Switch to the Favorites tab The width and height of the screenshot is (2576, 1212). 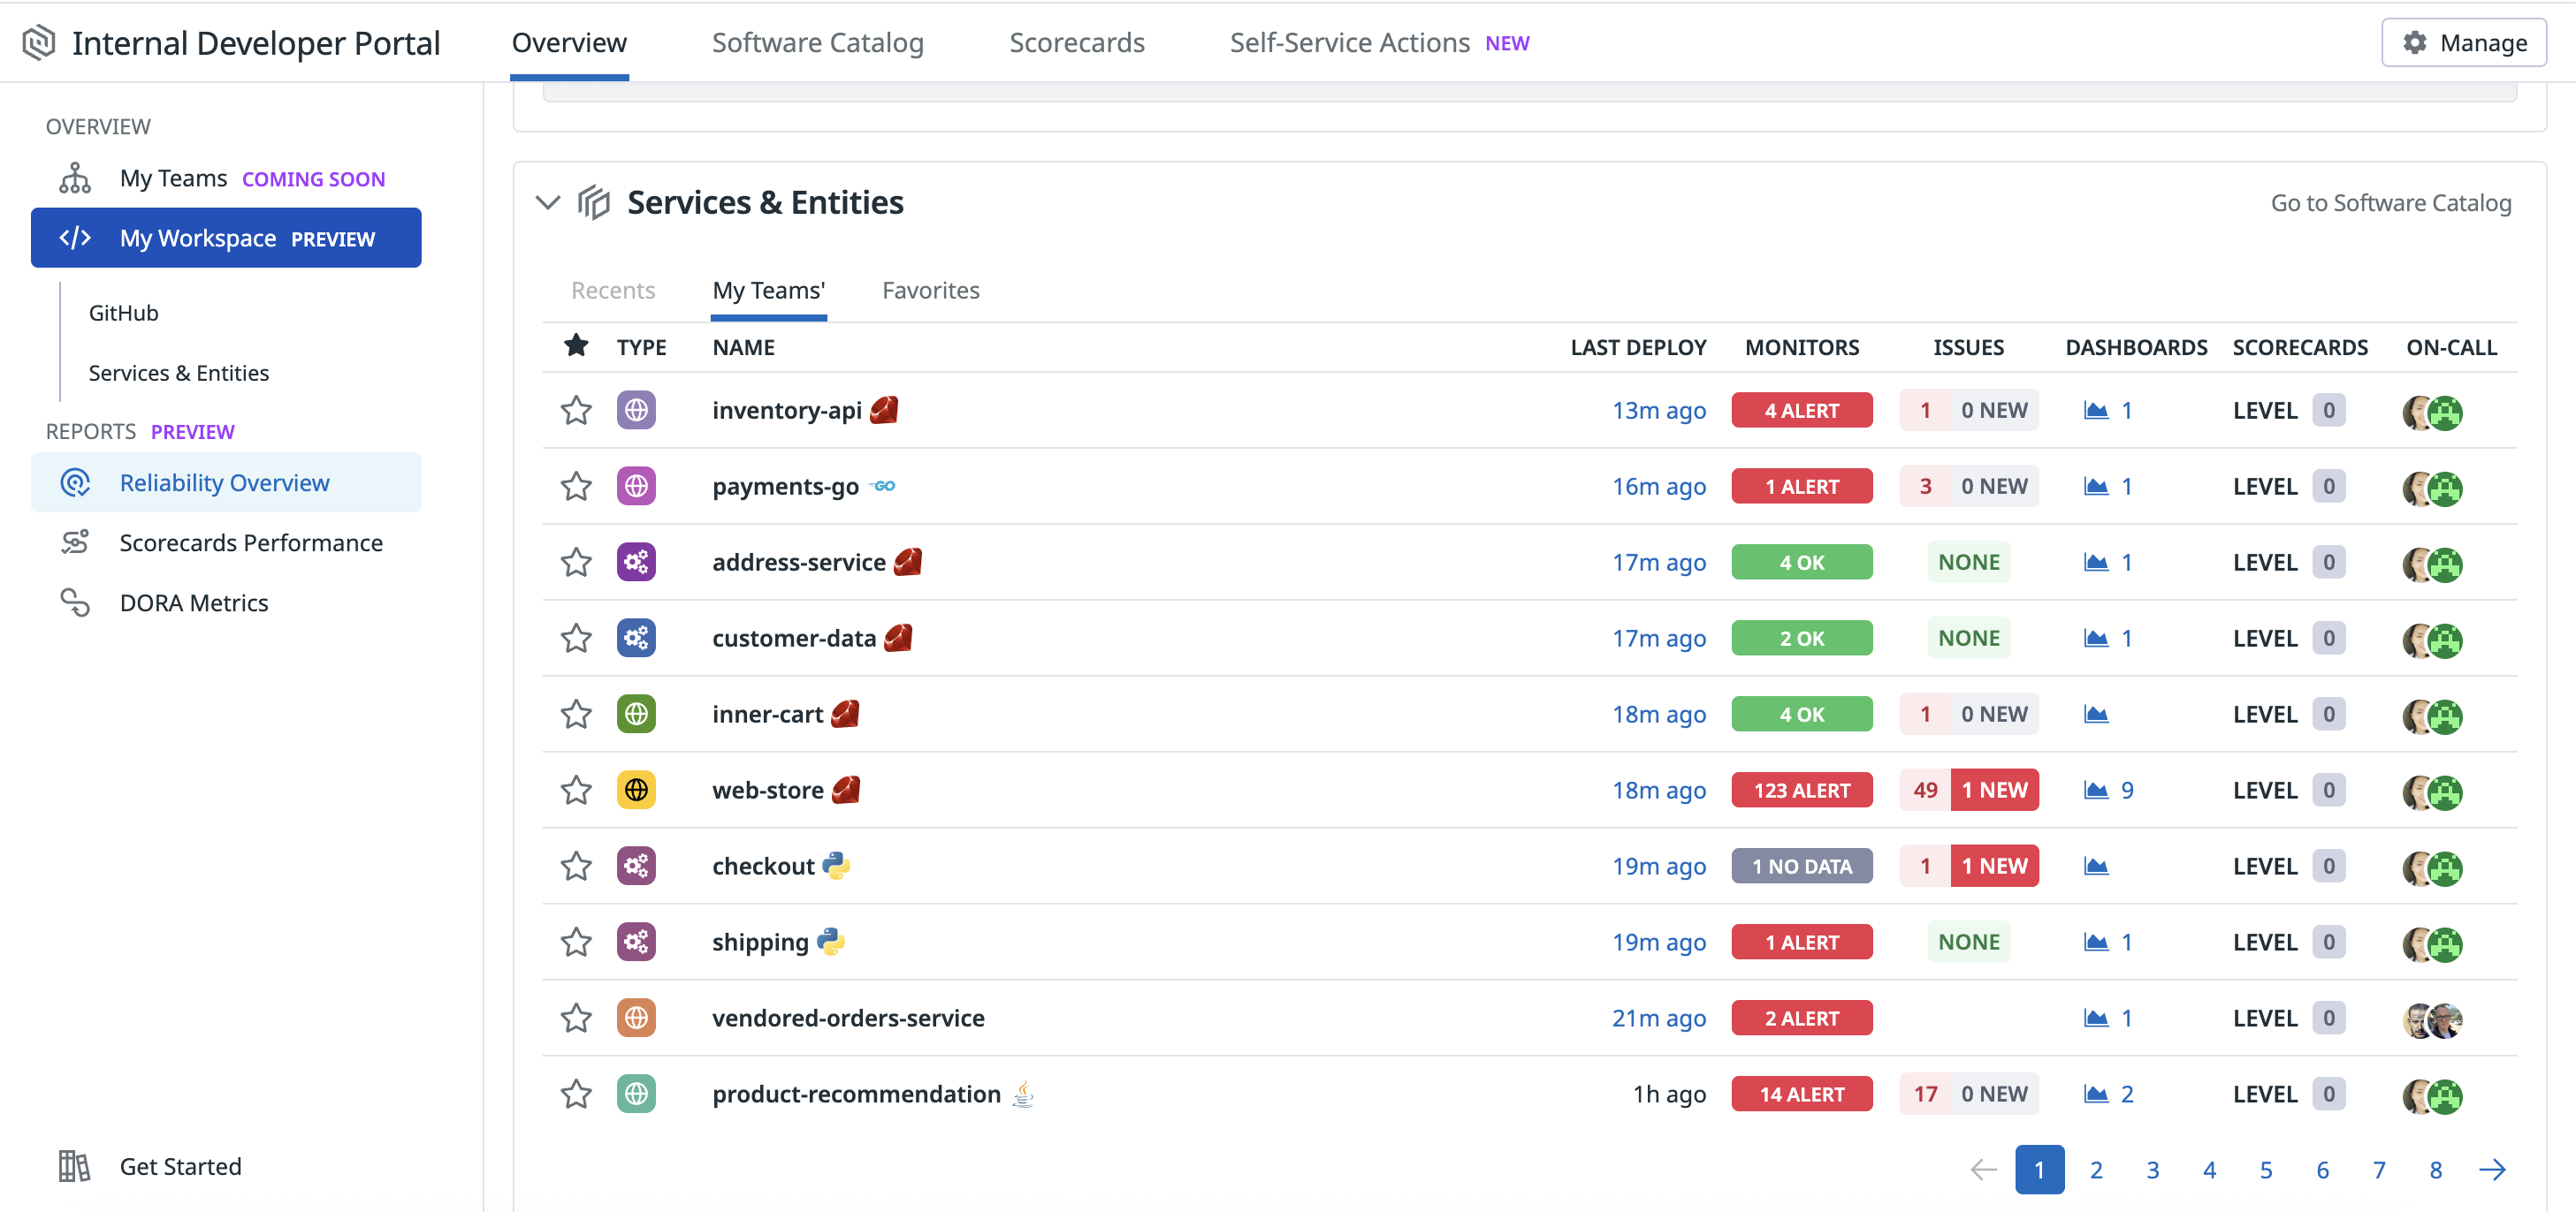click(x=930, y=291)
